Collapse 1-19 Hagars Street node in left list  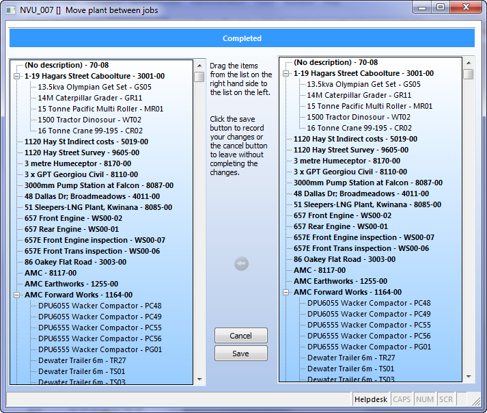[x=17, y=76]
